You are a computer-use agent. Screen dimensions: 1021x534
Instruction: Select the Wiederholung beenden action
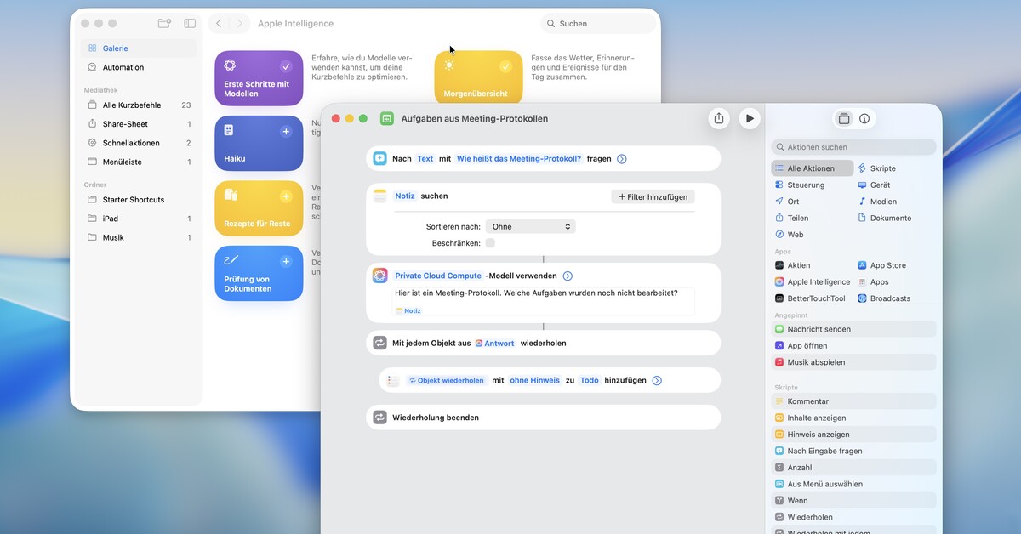(x=544, y=418)
